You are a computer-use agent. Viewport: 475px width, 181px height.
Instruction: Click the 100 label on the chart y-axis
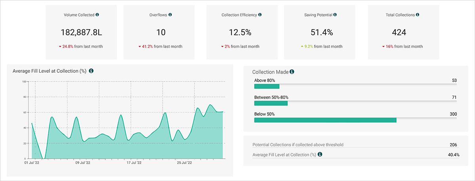pyautogui.click(x=24, y=82)
